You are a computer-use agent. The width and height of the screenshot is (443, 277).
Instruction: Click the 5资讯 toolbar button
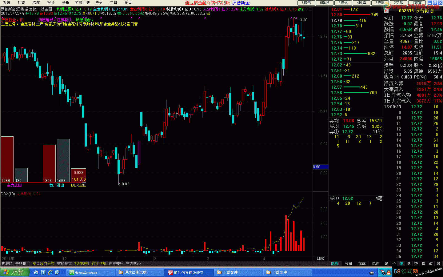point(343,3)
